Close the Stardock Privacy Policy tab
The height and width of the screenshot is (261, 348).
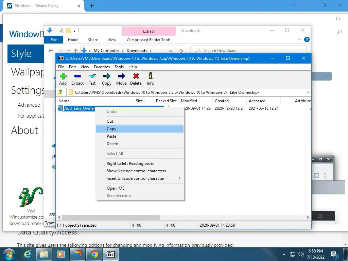click(x=79, y=6)
